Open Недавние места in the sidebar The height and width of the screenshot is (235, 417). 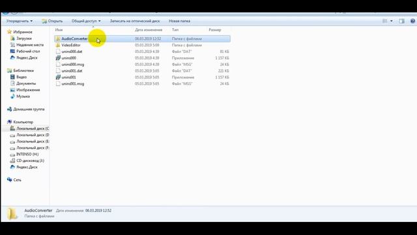30,45
